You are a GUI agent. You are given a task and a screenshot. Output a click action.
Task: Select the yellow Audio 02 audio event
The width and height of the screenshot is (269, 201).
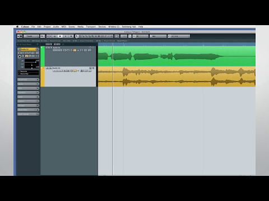tap(177, 76)
